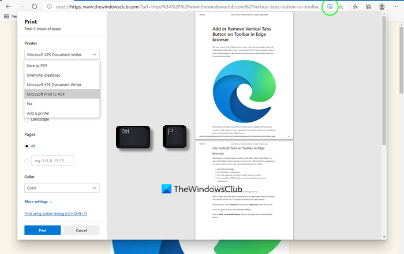Click the blue Print button
The image size is (404, 254).
pos(43,230)
